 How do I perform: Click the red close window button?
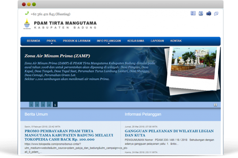coord(24,4)
